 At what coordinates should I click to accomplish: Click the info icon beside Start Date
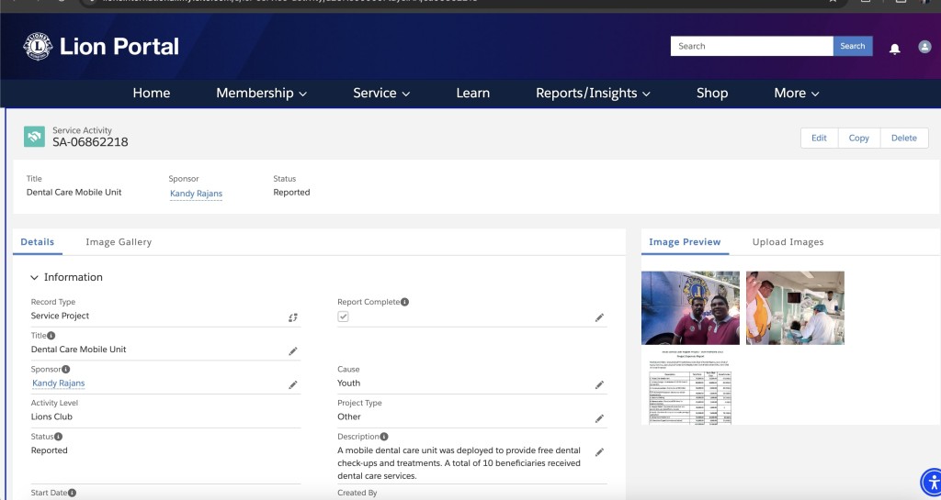point(72,493)
